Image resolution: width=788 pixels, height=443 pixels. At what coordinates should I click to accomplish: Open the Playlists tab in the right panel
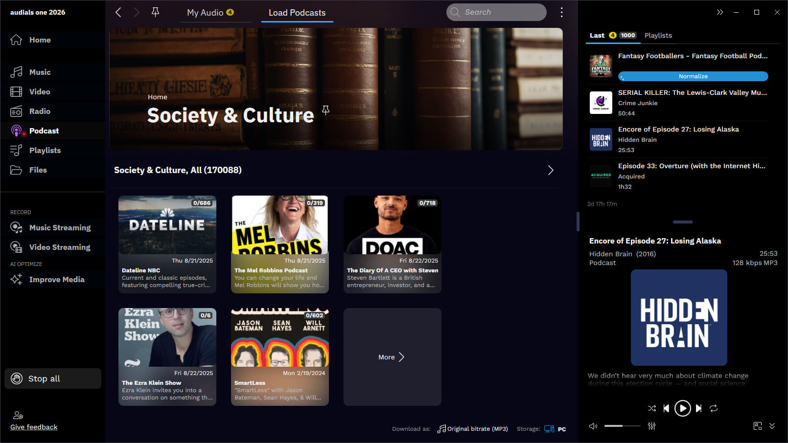click(658, 35)
